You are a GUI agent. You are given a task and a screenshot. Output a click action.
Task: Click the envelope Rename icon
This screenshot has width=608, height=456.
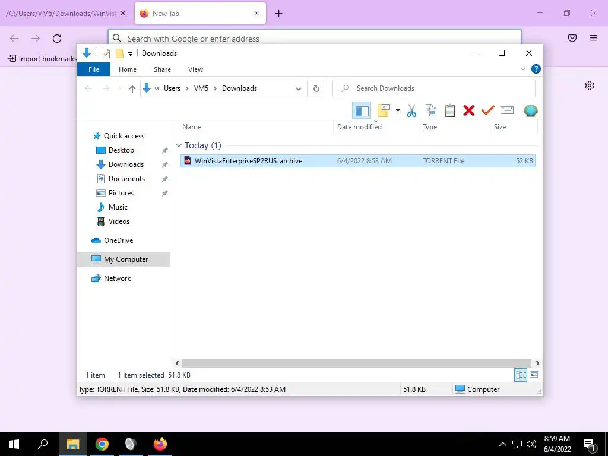pos(507,110)
